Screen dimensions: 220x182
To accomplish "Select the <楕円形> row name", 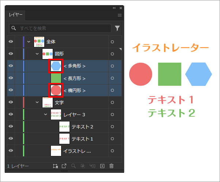I will coord(75,90).
